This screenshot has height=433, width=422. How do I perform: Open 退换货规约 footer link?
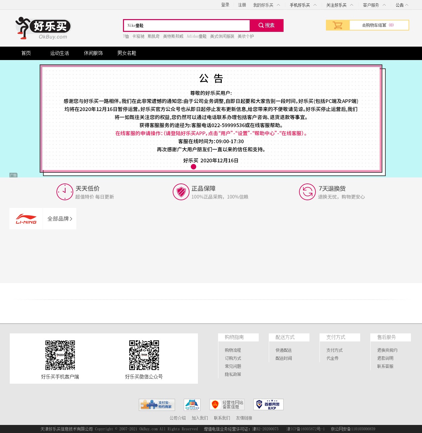click(x=387, y=350)
